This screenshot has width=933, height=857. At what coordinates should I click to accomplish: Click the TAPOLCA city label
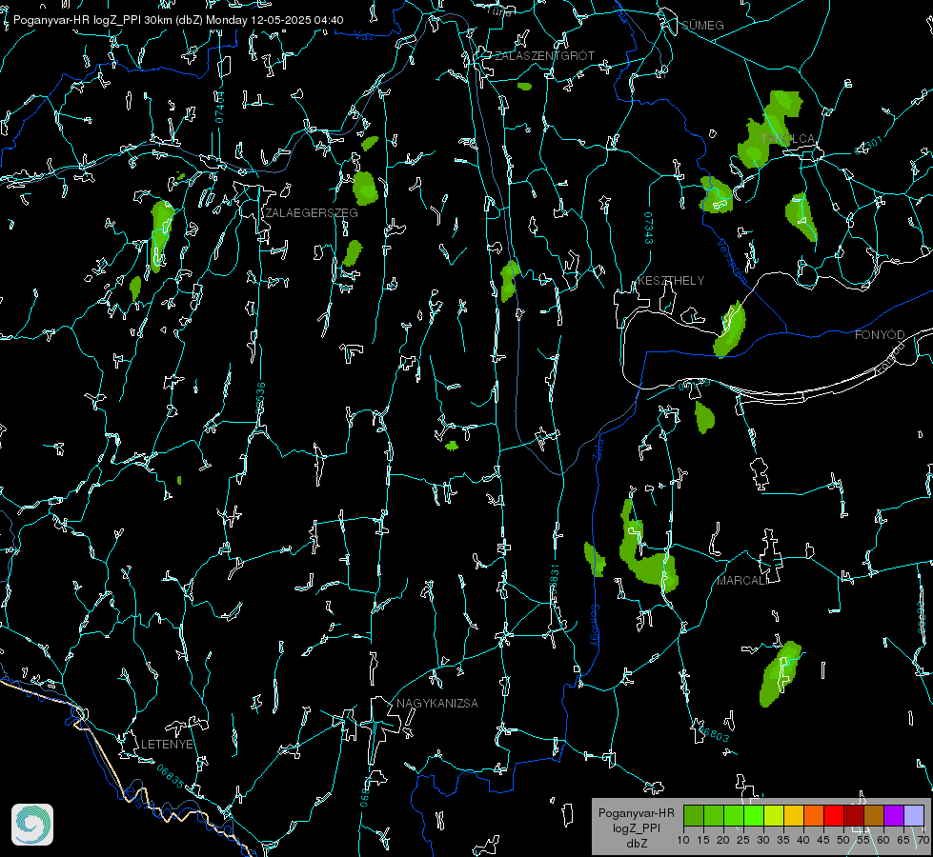point(787,139)
